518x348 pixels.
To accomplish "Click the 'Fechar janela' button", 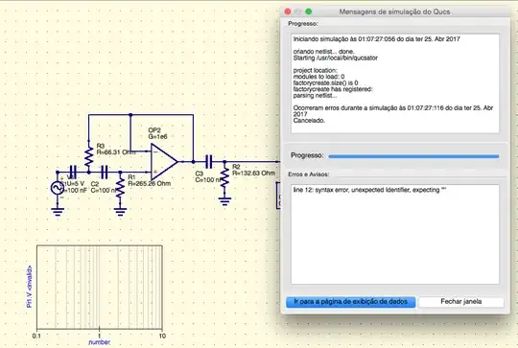I will coord(461,302).
